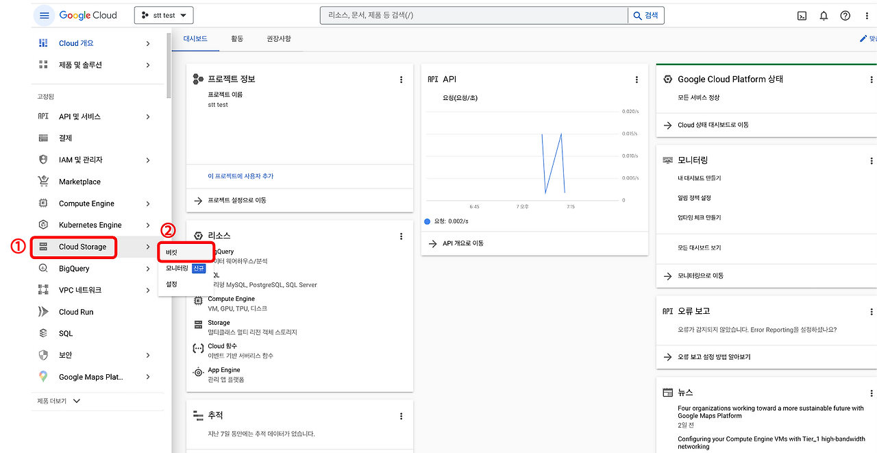Screen dimensions: 877x453
Task: Expand the API 및 서비스 chevron
Action: (x=147, y=116)
